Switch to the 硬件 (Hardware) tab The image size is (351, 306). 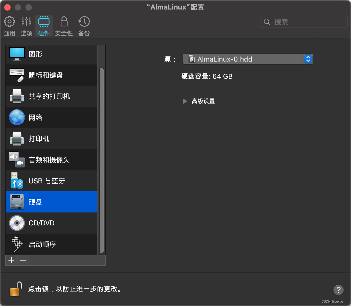pyautogui.click(x=44, y=25)
